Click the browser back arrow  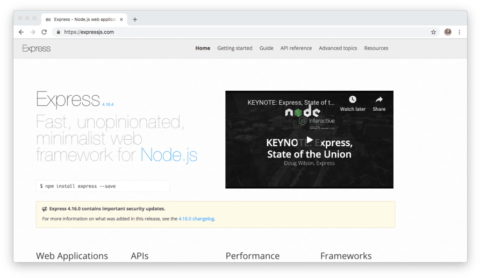click(21, 32)
